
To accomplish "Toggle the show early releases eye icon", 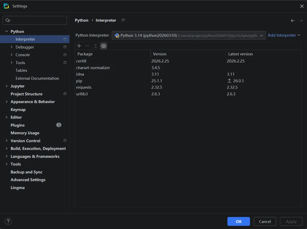I will tap(103, 46).
